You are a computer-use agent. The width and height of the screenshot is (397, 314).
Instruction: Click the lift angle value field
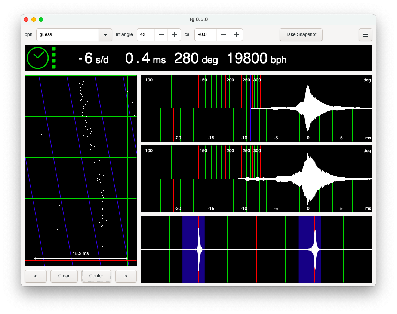tap(145, 35)
